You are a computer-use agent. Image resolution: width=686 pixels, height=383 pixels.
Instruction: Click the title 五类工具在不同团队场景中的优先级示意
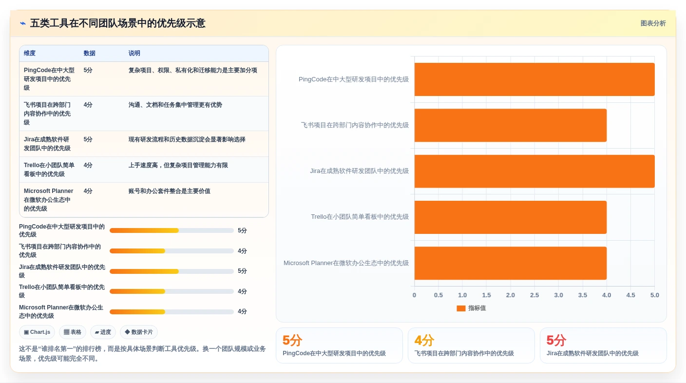click(x=117, y=23)
